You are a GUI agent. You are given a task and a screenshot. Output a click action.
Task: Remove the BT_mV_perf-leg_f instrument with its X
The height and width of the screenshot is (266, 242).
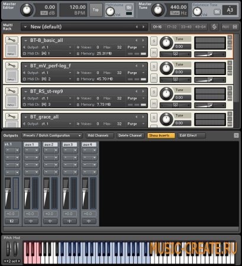230,63
